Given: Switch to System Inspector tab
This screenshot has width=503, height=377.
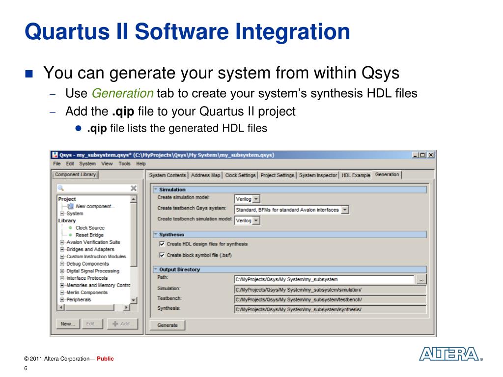Looking at the screenshot, I should pos(318,175).
